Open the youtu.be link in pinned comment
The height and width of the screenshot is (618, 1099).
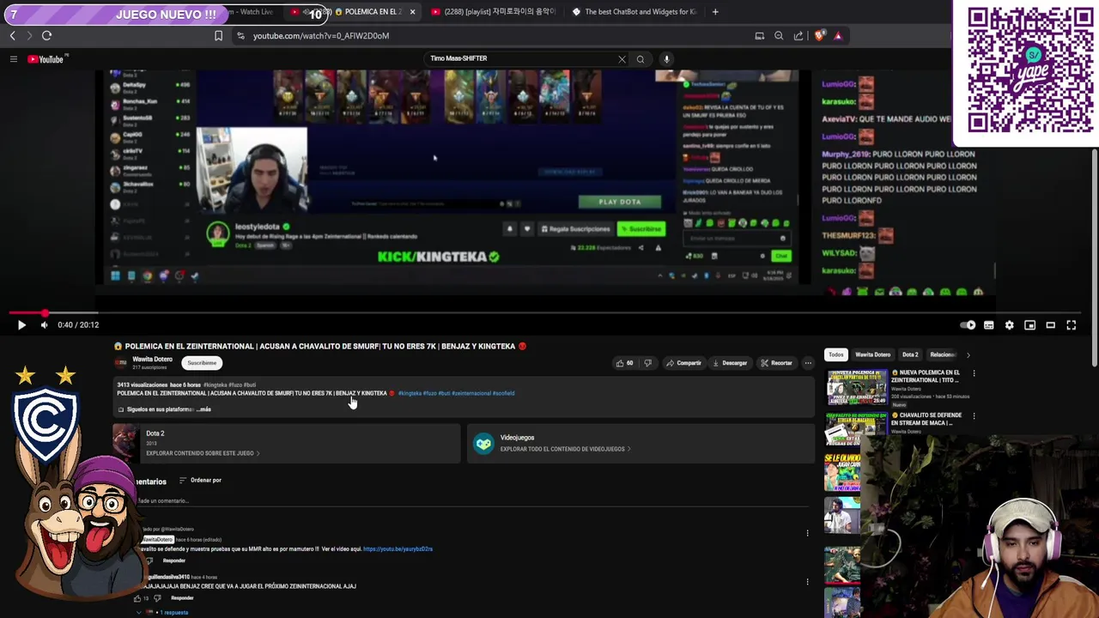point(398,549)
